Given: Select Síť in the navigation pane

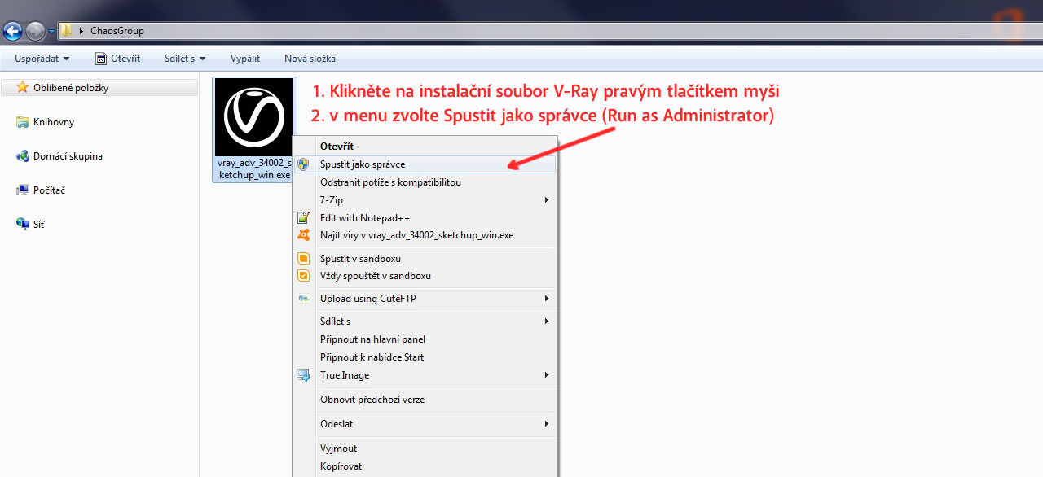Looking at the screenshot, I should pos(39,224).
